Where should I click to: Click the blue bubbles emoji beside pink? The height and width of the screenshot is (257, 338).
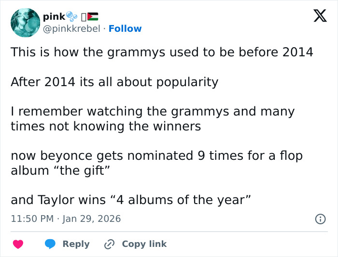pos(71,16)
